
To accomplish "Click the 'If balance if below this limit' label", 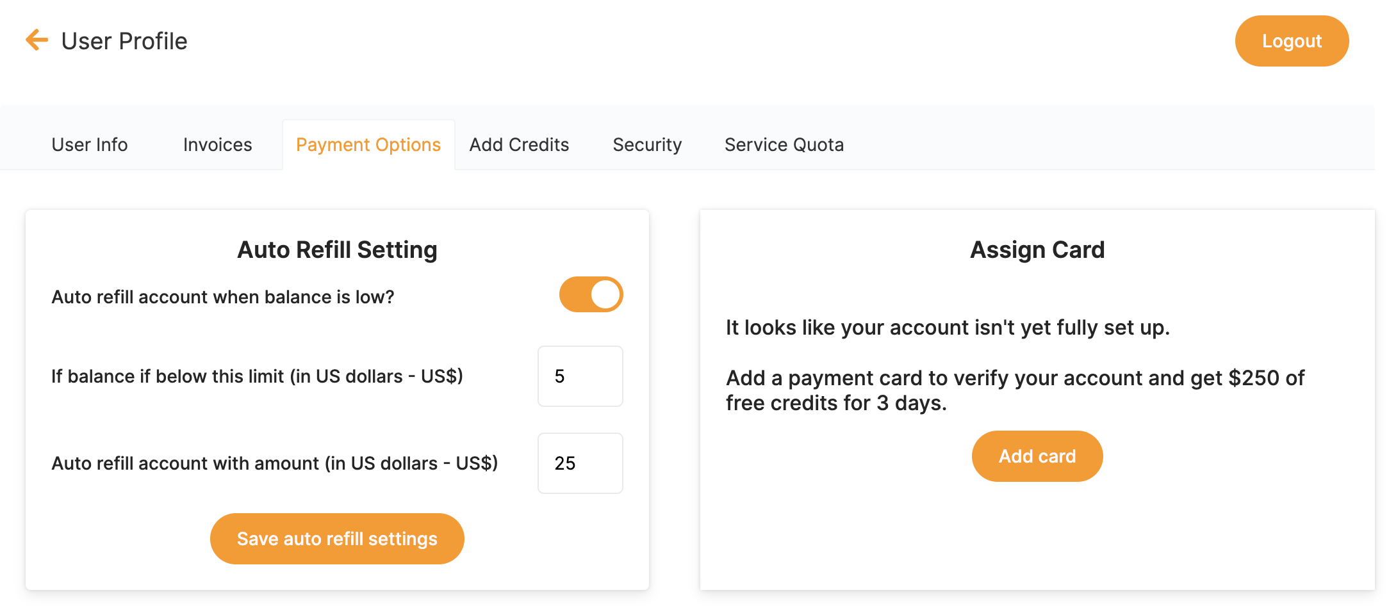I will coord(257,376).
